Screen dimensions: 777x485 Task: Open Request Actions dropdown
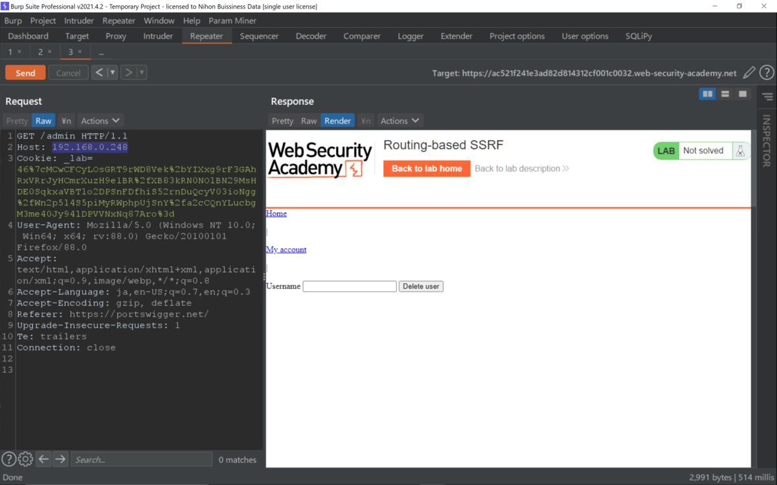(x=100, y=121)
